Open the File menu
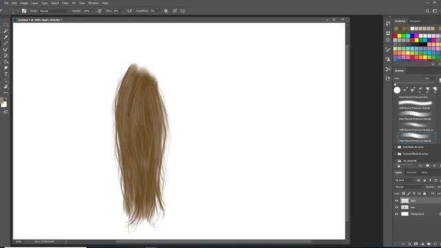The width and height of the screenshot is (441, 248). click(6, 3)
